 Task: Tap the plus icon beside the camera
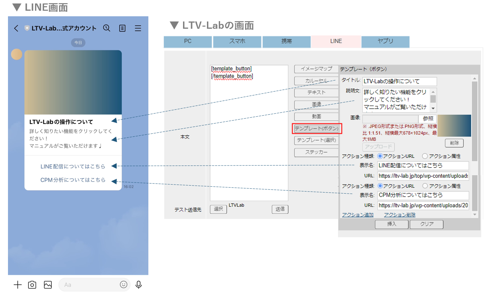tap(18, 285)
